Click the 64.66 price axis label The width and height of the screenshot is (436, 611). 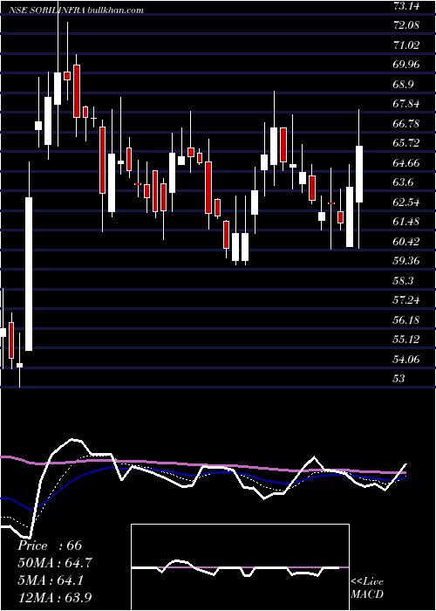click(407, 163)
